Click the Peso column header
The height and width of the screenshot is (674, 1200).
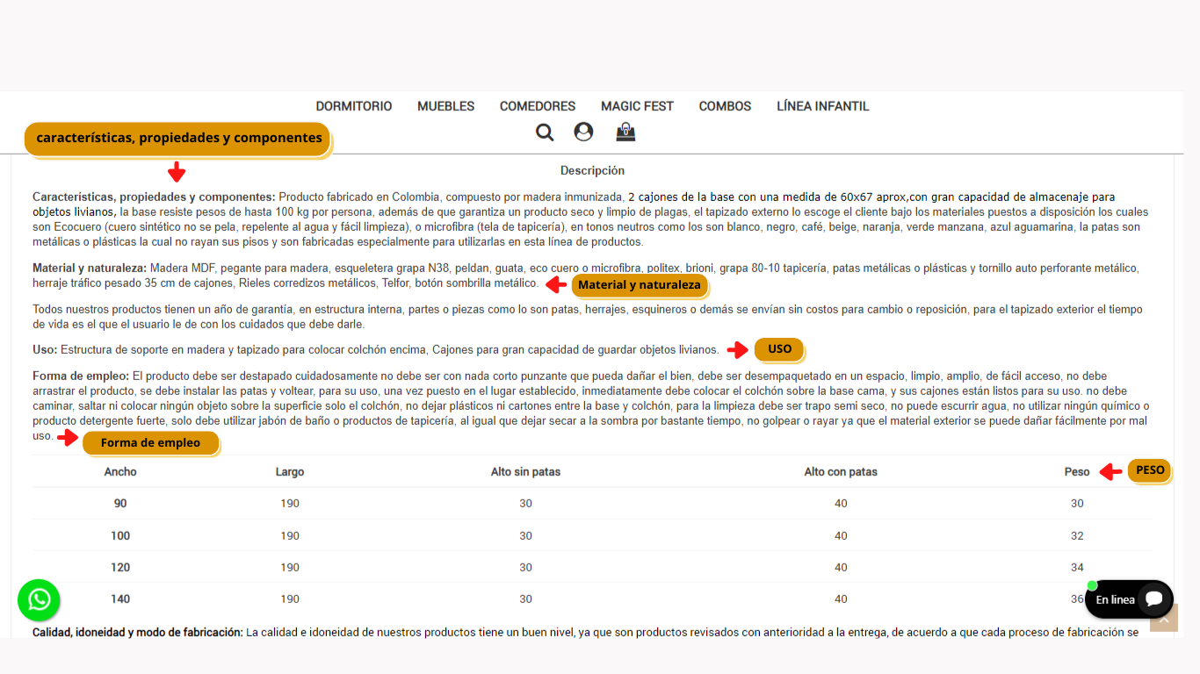point(1077,471)
